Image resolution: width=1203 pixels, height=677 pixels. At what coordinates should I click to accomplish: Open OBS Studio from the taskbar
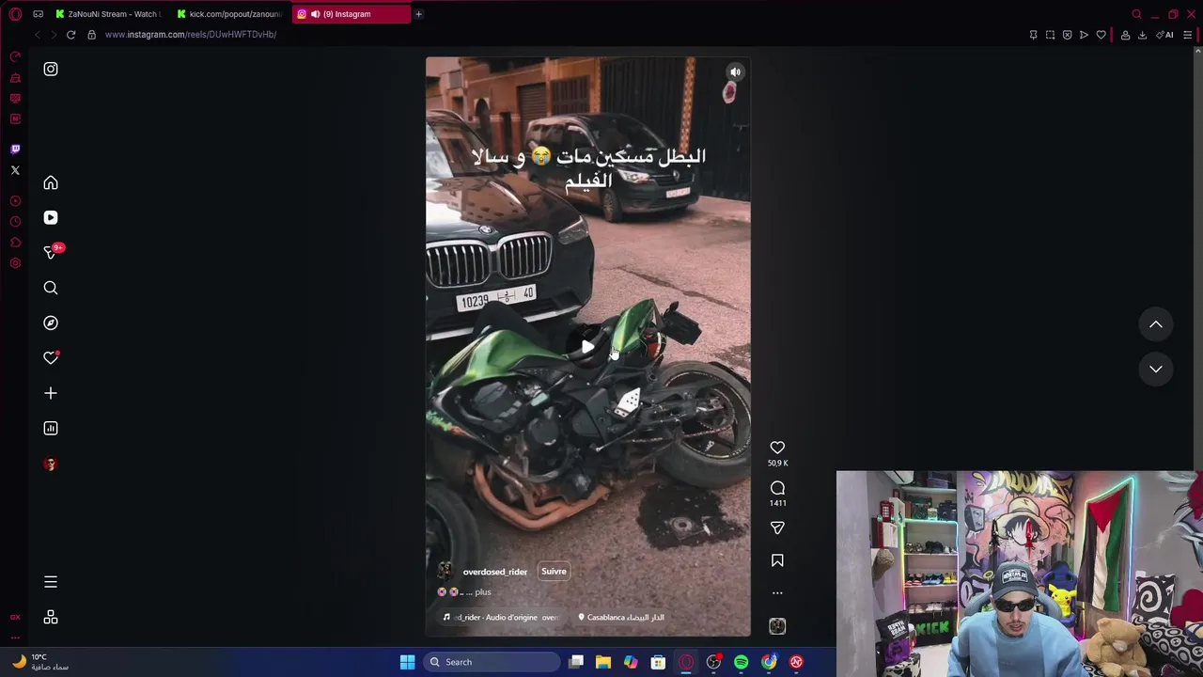click(713, 662)
